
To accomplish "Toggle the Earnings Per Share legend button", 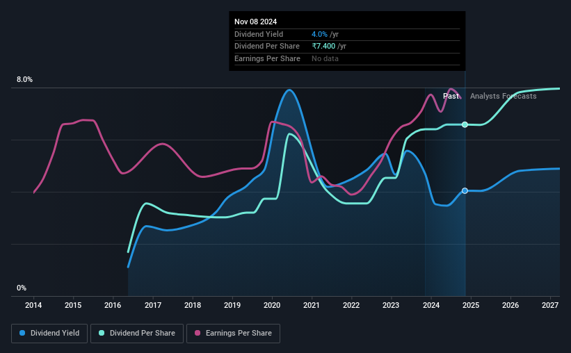I will pyautogui.click(x=233, y=334).
